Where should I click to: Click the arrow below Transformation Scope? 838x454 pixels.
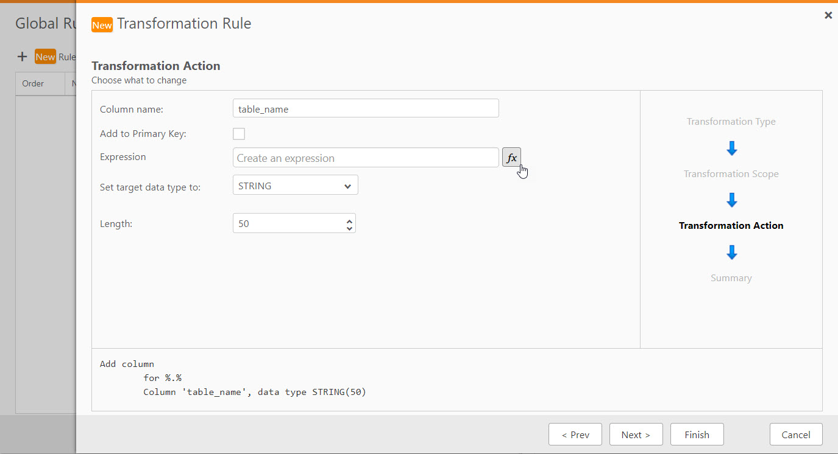[732, 200]
